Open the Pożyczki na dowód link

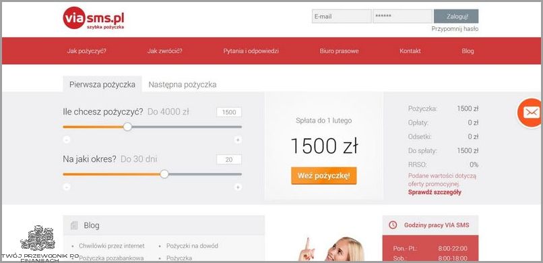point(192,245)
